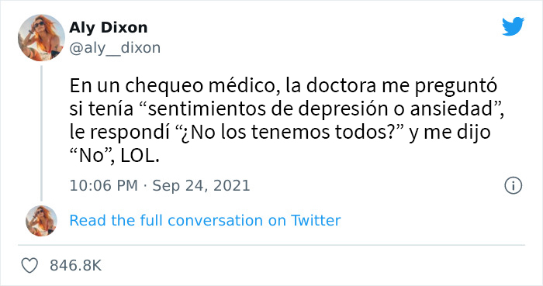Click tweet line starting "le respondí"
This screenshot has width=543, height=286.
280,133
